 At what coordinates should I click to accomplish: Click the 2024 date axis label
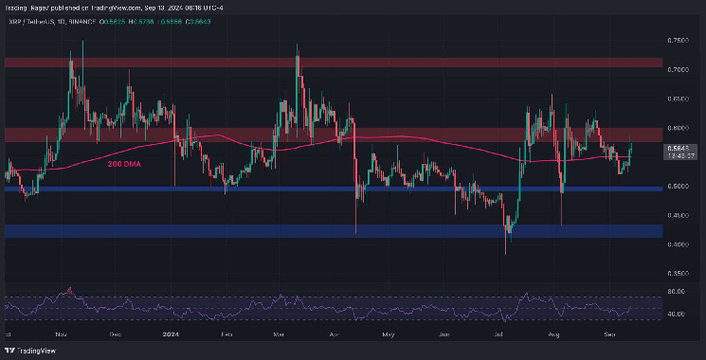171,334
